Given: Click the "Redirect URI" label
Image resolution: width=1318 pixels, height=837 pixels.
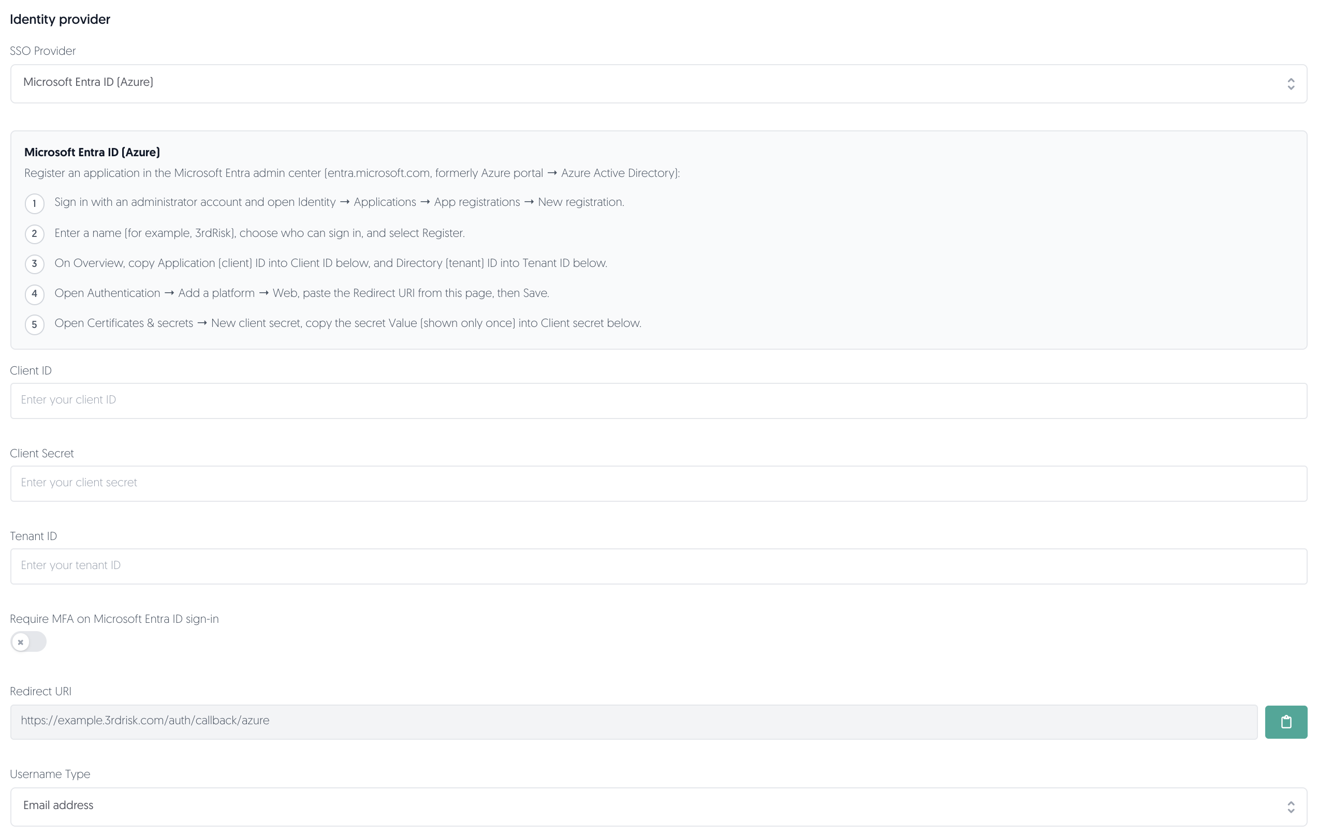Looking at the screenshot, I should pos(40,691).
